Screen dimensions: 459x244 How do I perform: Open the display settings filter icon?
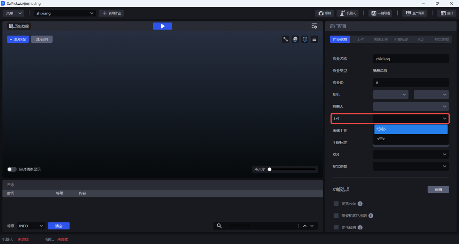314,26
